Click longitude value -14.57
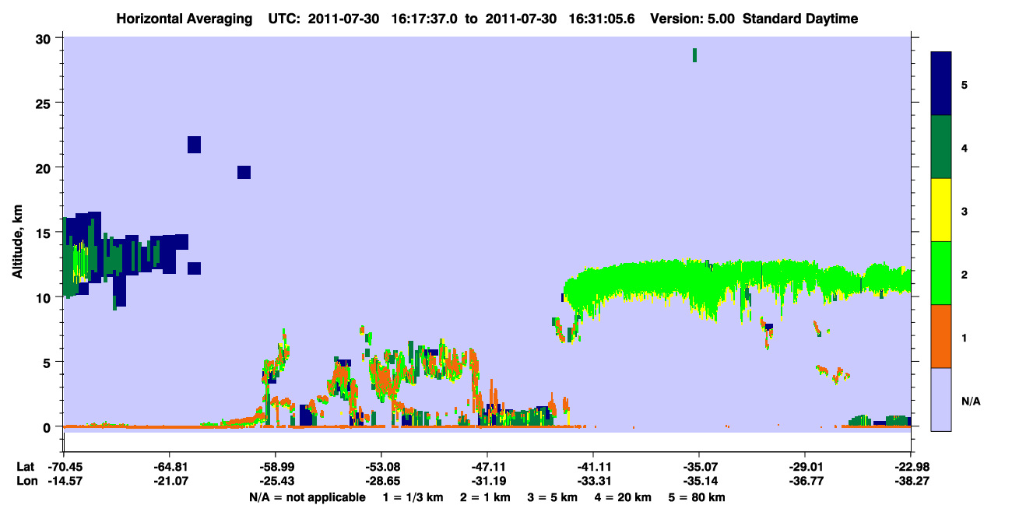The height and width of the screenshot is (519, 1012). pos(63,482)
